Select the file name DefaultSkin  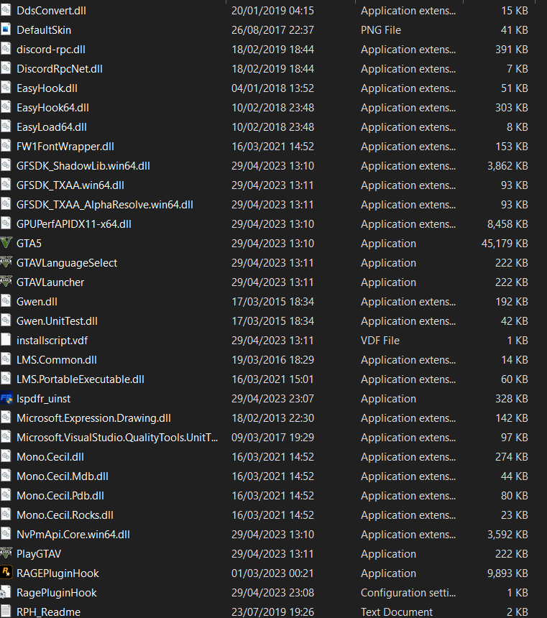pyautogui.click(x=44, y=30)
